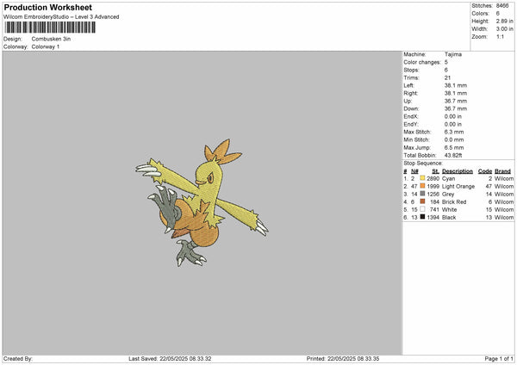Click the 'Production Worksheet' title

[x=48, y=7]
